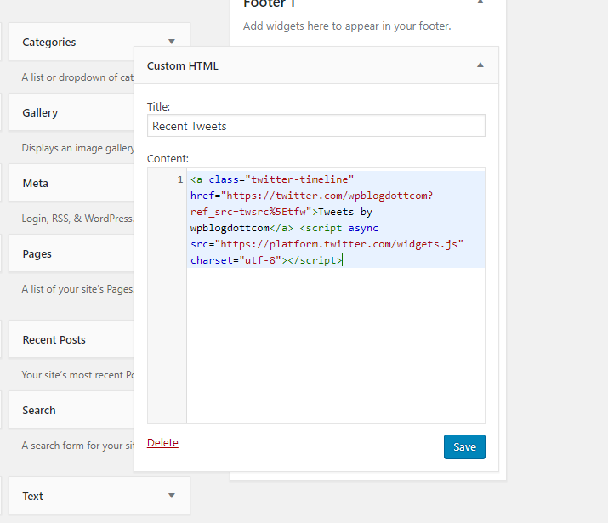
Task: Click the 'Your site's most recent' description
Action: point(77,375)
